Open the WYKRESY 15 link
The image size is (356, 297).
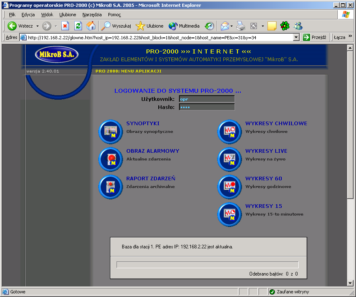(263, 206)
